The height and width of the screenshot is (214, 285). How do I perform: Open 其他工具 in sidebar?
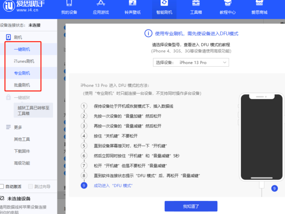22,139
